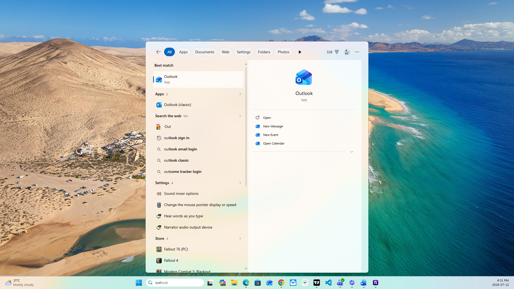Open Microsoft Edge from the taskbar
Image resolution: width=514 pixels, height=289 pixels.
pyautogui.click(x=246, y=283)
